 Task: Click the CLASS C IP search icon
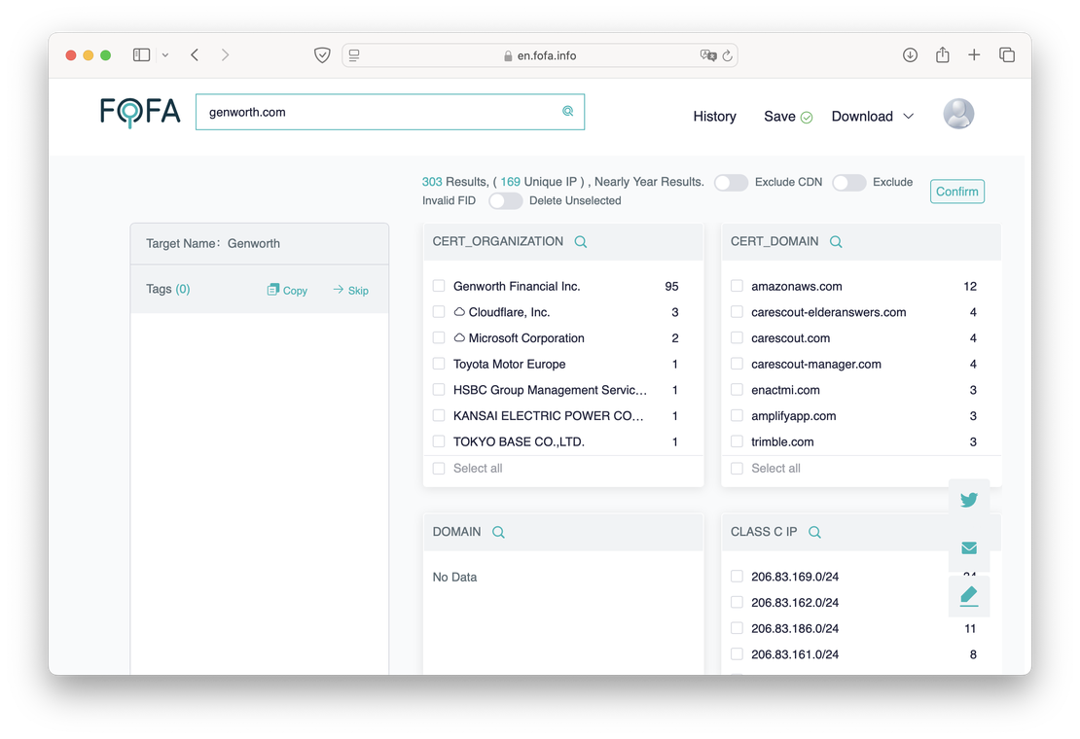pyautogui.click(x=814, y=533)
